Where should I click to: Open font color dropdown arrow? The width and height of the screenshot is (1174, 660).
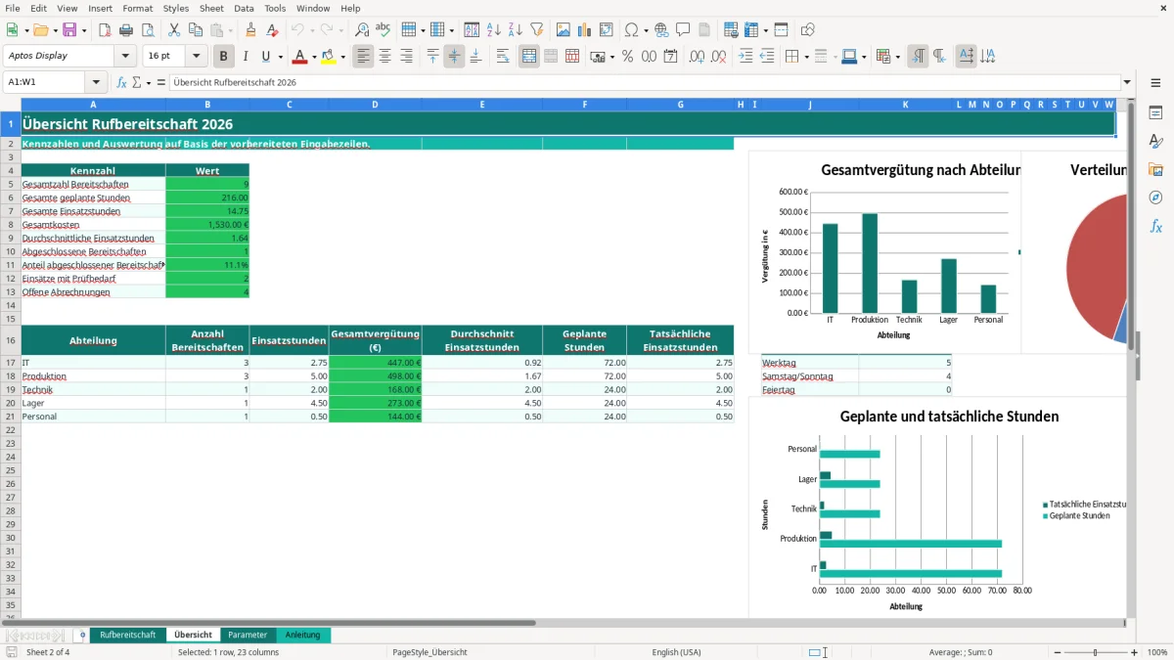pos(313,57)
